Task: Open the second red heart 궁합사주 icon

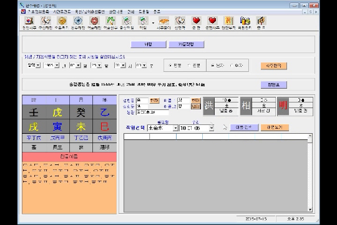Action: pos(212,21)
